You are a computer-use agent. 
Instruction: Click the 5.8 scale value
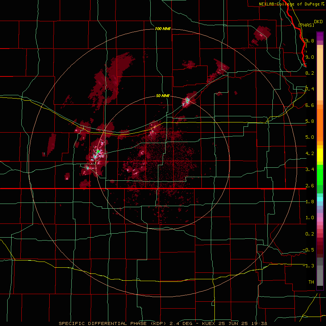coord(310,121)
